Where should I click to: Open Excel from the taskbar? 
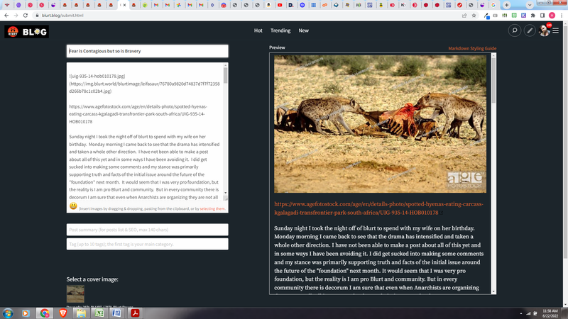coord(99,313)
